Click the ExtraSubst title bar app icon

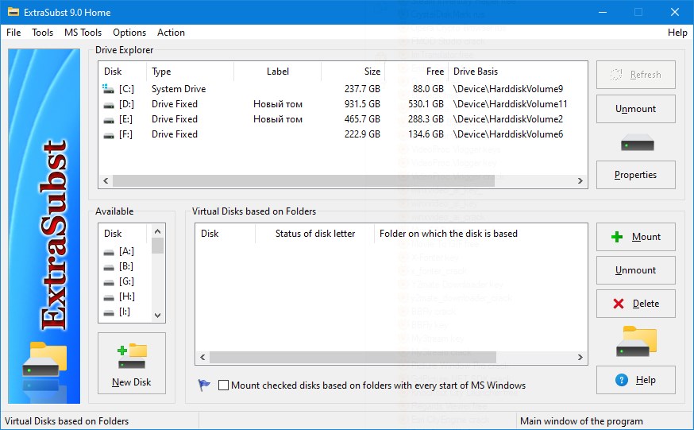click(x=13, y=12)
